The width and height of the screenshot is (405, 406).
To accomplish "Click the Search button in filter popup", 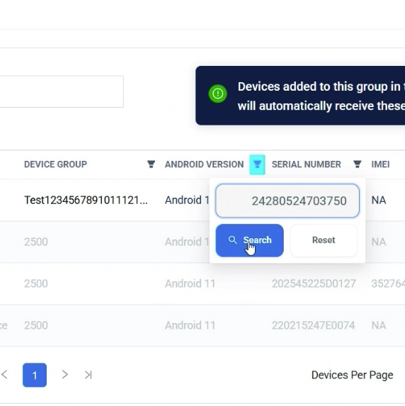I will pos(249,240).
